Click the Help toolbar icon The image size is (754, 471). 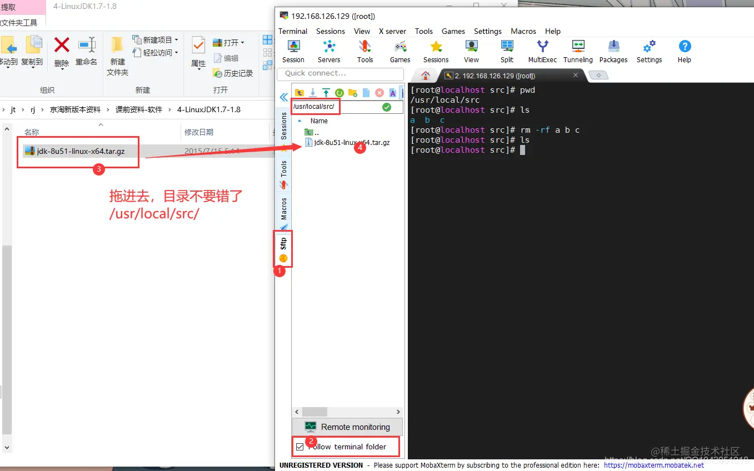[x=685, y=52]
